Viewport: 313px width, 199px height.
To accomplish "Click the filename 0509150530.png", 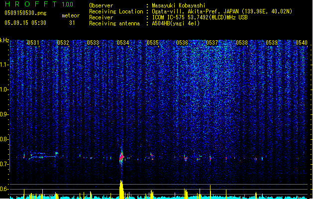I will point(25,13).
